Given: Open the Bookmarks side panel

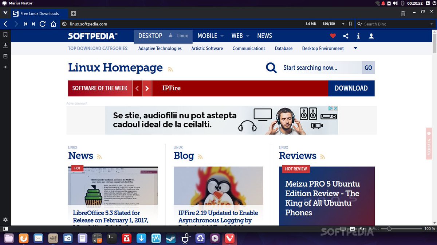Looking at the screenshot, I should tap(5, 34).
